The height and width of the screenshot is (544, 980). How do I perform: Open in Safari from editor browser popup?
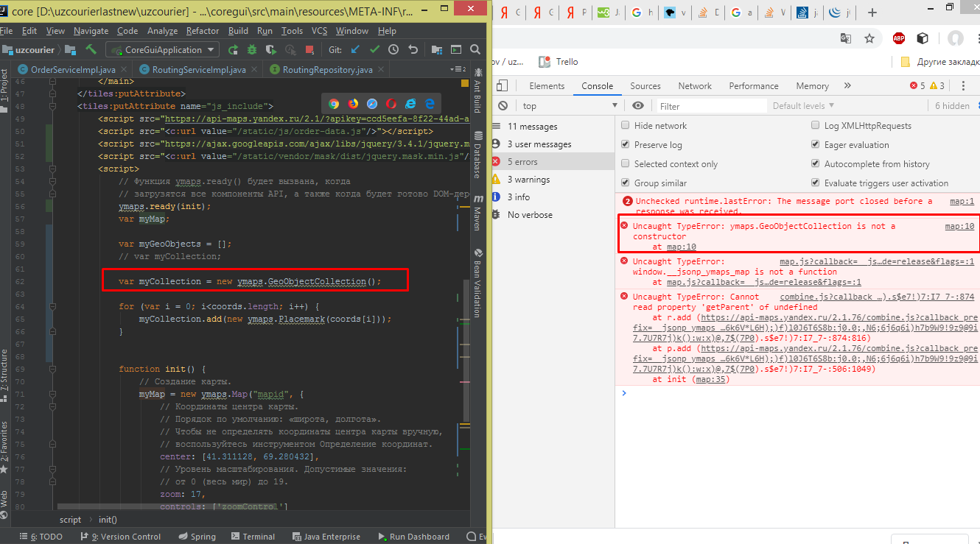[372, 104]
